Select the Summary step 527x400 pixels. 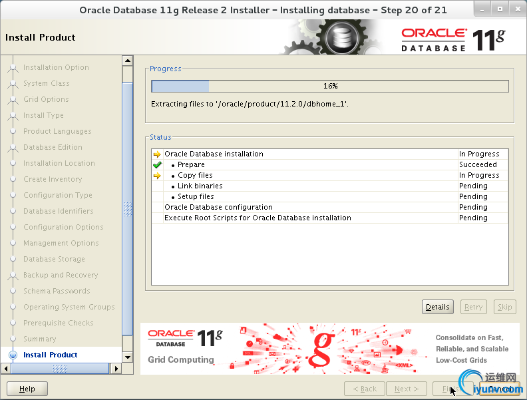[x=40, y=339]
